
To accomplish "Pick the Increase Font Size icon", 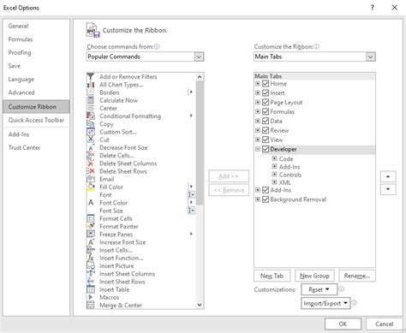I will pos(91,242).
